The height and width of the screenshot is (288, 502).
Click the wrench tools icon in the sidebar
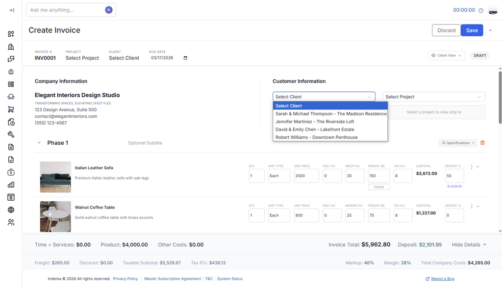[x=11, y=134]
